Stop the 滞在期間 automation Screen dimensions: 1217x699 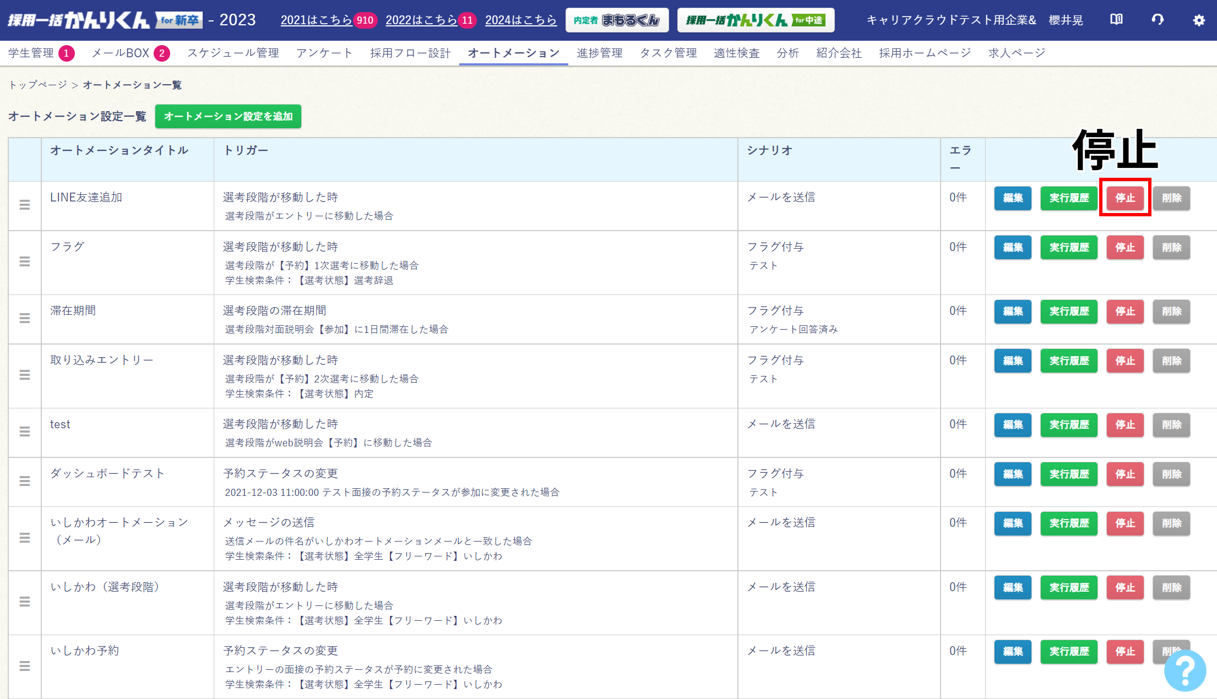pos(1125,312)
